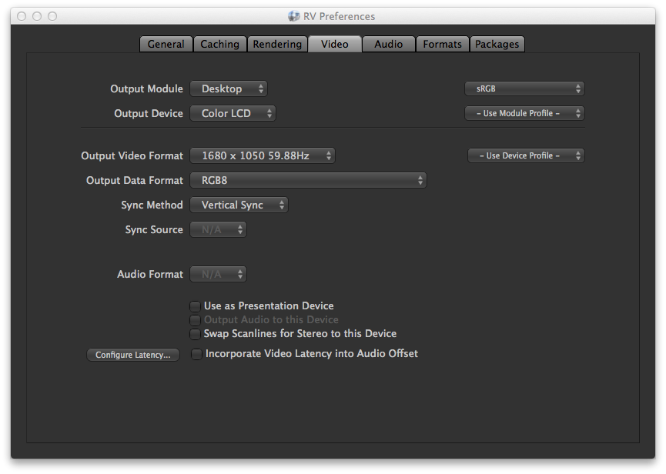Open the Output Video Format dropdown
666x474 pixels.
pos(263,155)
